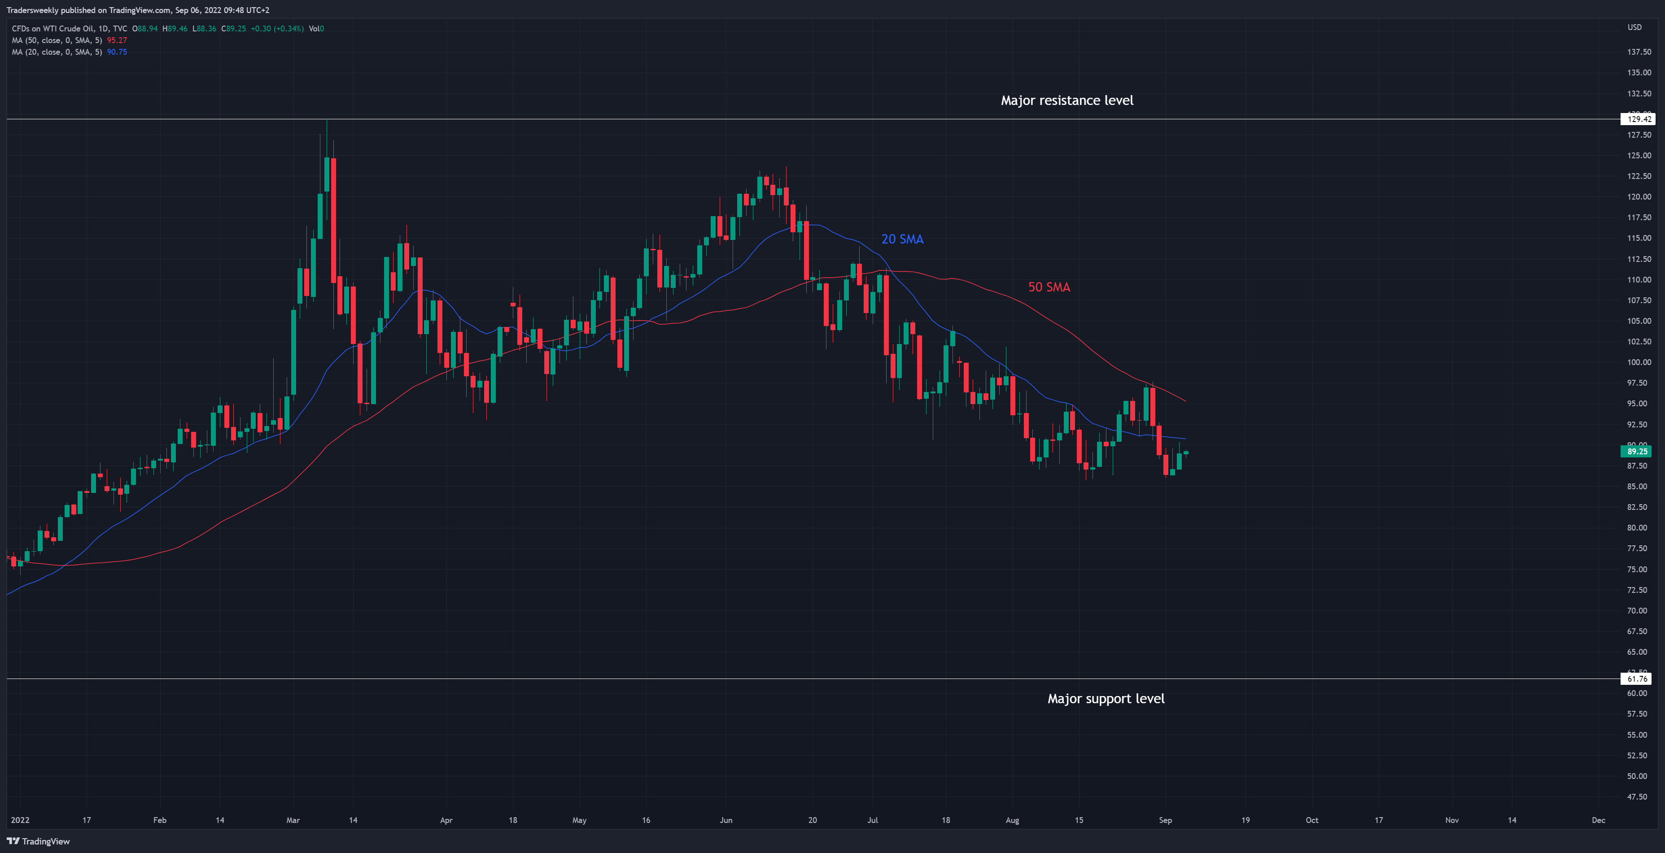The image size is (1665, 853).
Task: Click the 137.50 price axis label
Action: click(1639, 52)
